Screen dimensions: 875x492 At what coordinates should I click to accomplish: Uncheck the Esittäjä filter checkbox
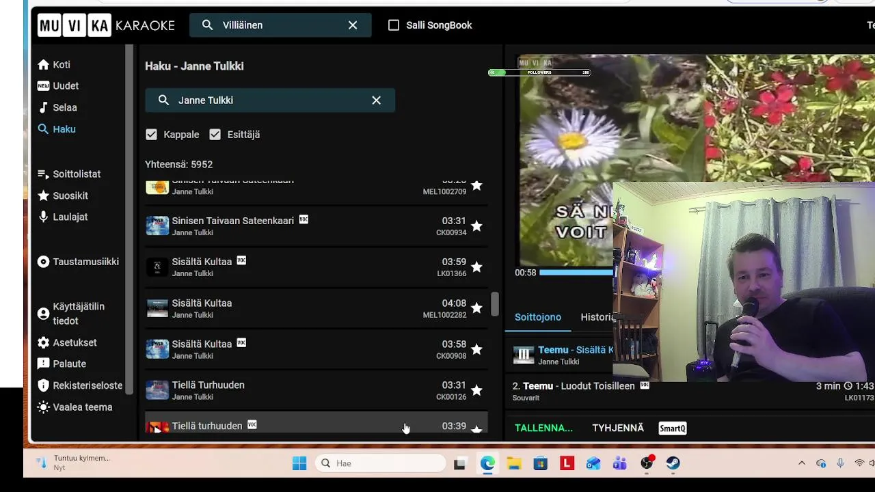pos(215,135)
